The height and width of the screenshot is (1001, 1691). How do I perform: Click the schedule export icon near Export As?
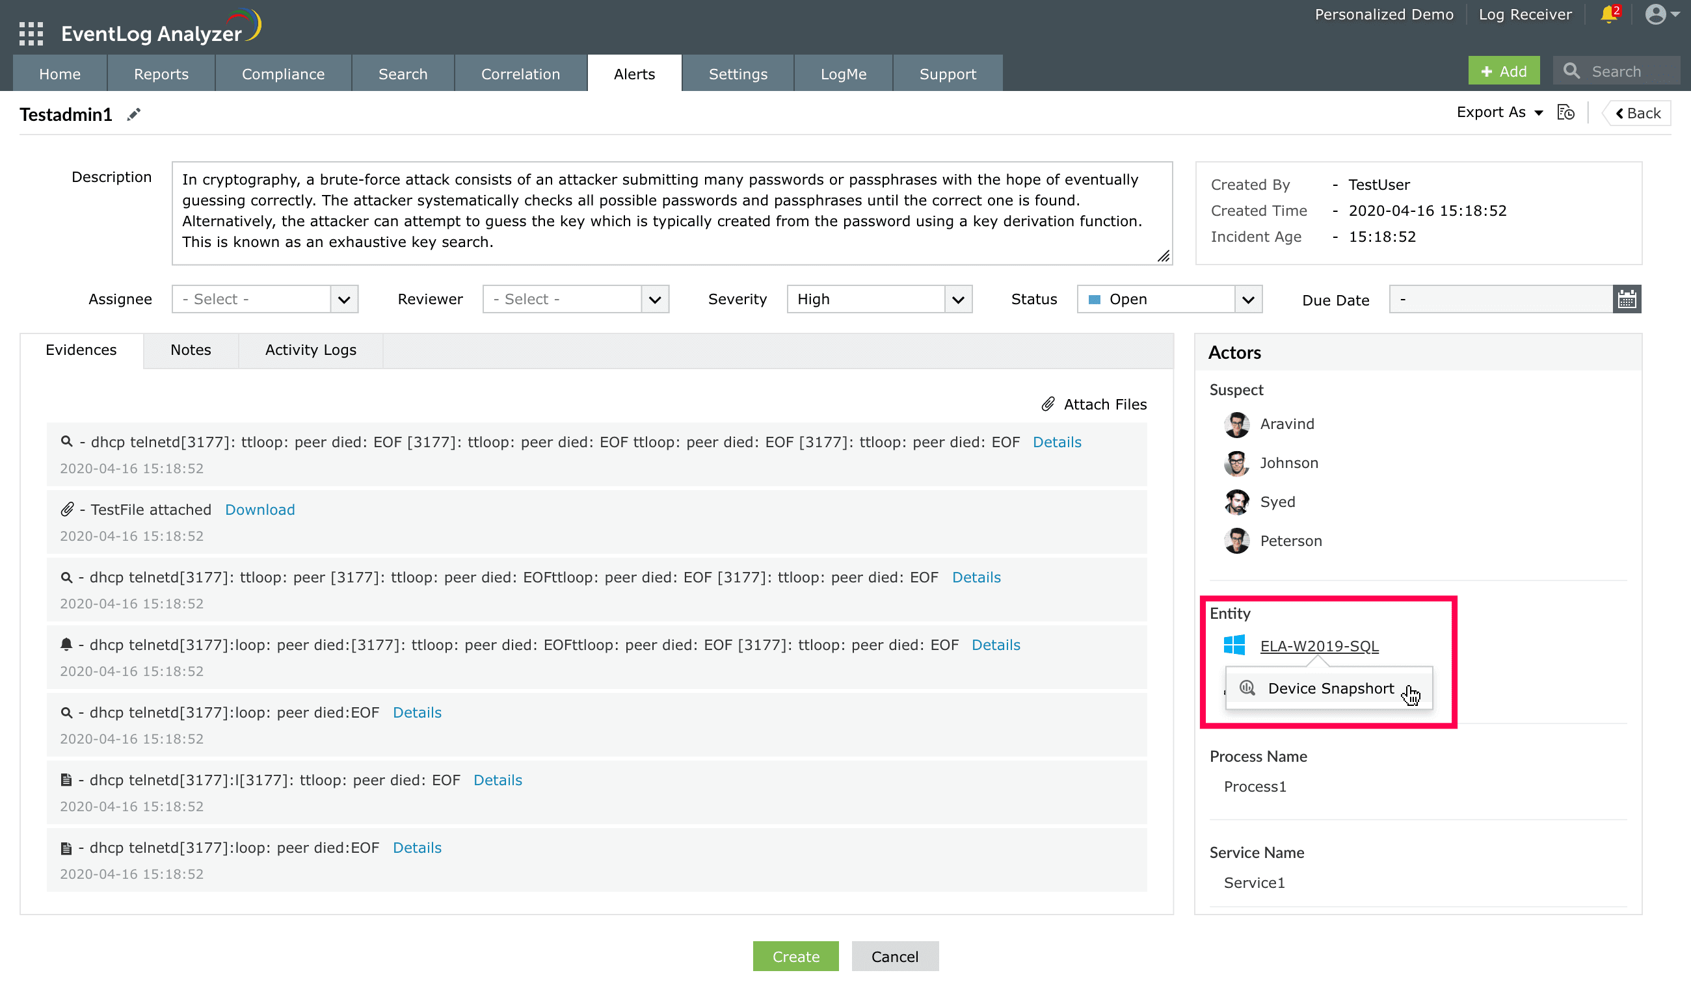point(1566,112)
